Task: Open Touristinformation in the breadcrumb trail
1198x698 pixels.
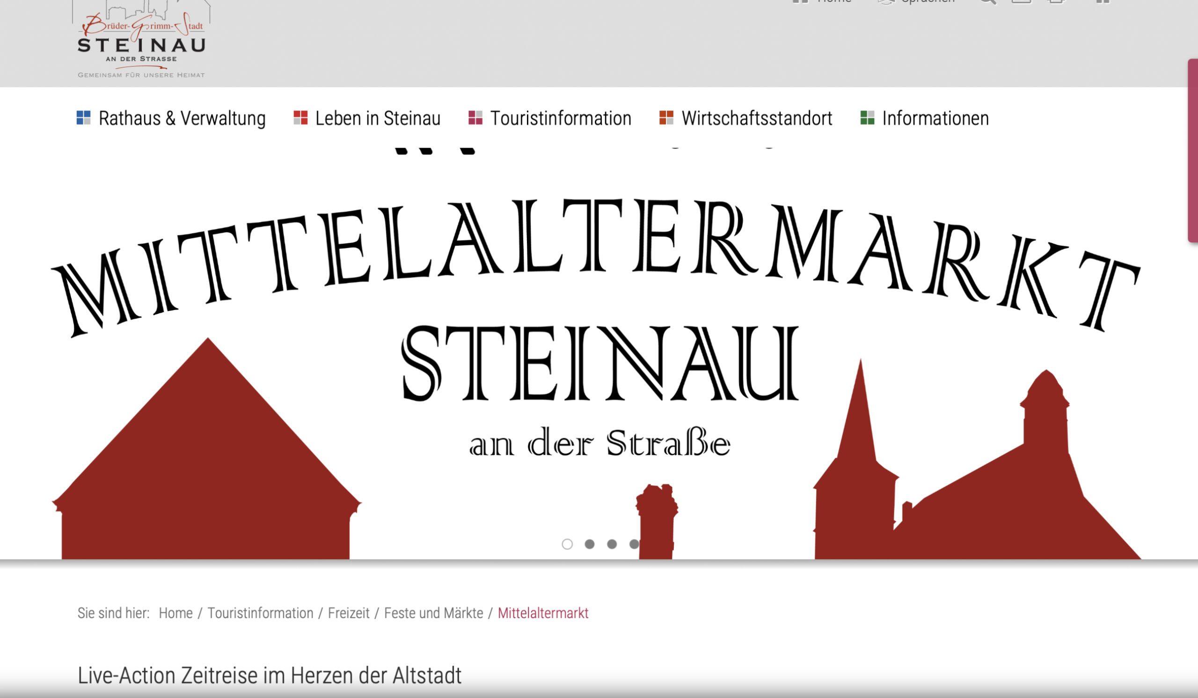Action: click(261, 613)
